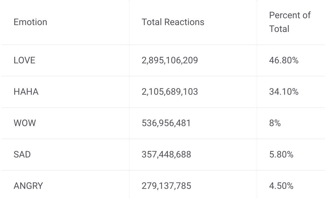This screenshot has width=325, height=198.
Task: Click the 5.80% percentage cell
Action: (281, 155)
